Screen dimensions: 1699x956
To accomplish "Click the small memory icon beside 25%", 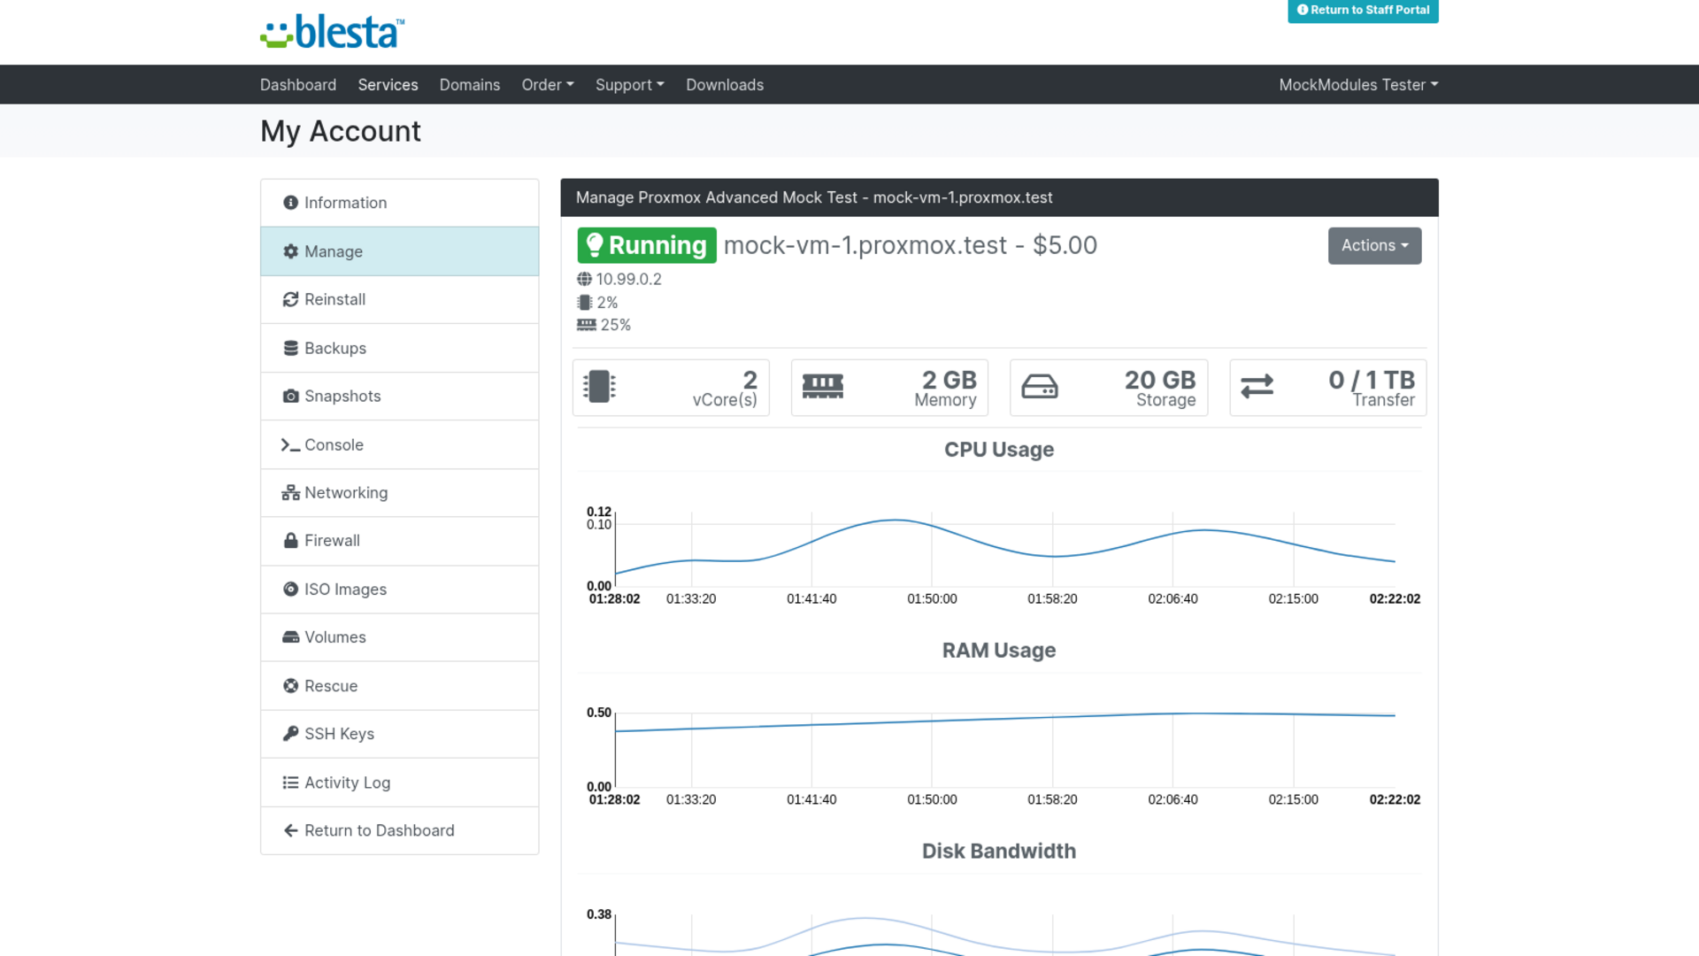I will pos(587,325).
